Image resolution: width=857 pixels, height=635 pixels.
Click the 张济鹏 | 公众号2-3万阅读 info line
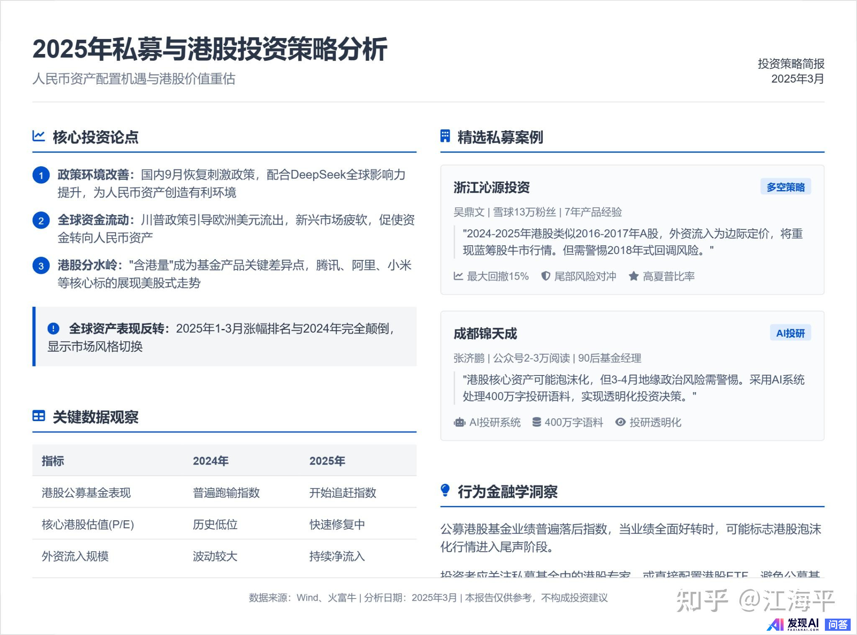tap(547, 358)
